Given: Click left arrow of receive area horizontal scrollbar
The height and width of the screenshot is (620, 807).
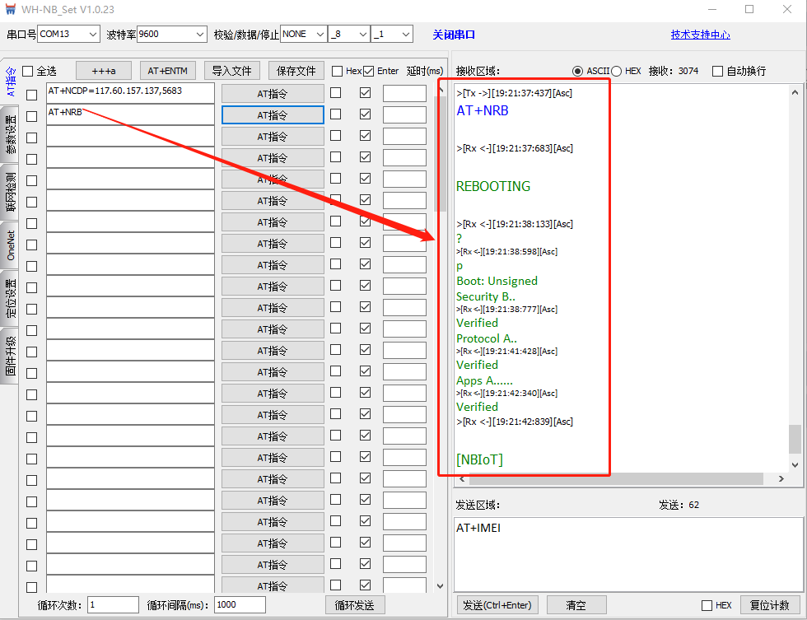Looking at the screenshot, I should tap(462, 479).
